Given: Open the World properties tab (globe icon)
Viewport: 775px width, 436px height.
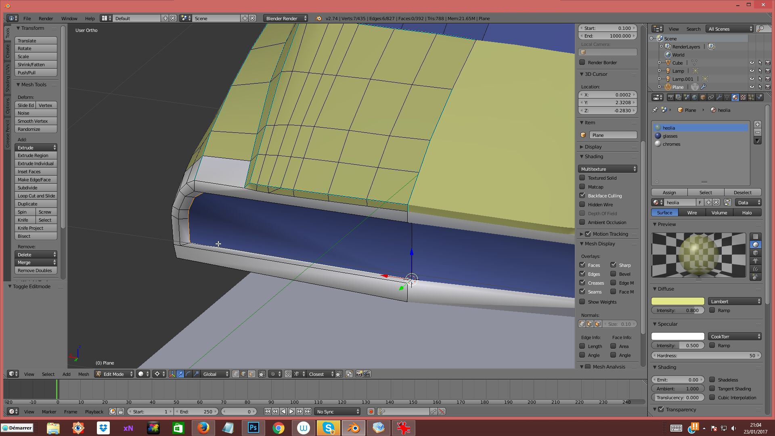Looking at the screenshot, I should [x=695, y=97].
